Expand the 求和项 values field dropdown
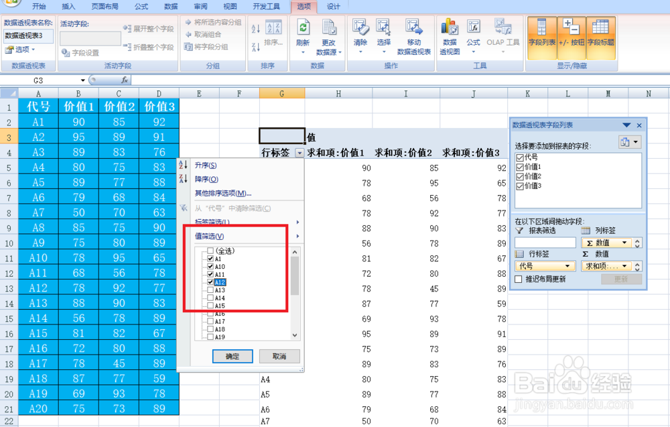This screenshot has width=670, height=427. pyautogui.click(x=624, y=266)
